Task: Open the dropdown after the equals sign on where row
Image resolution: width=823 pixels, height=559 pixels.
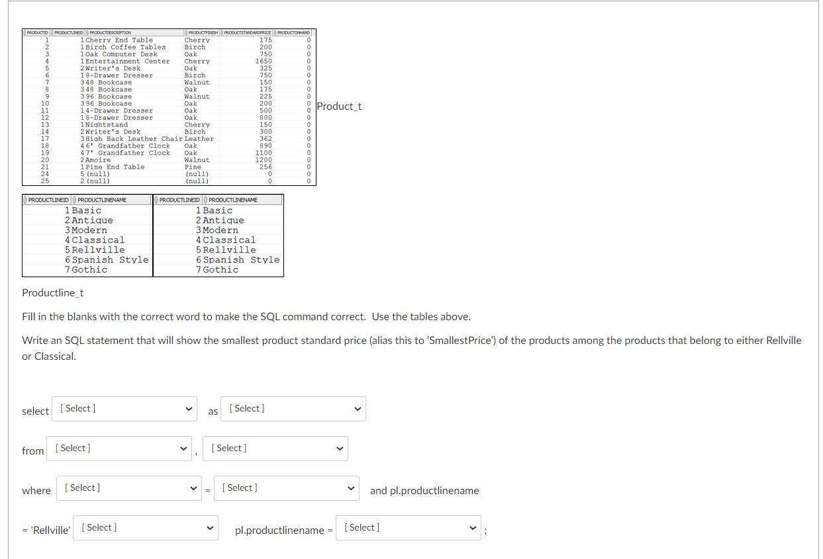Action: click(x=287, y=488)
